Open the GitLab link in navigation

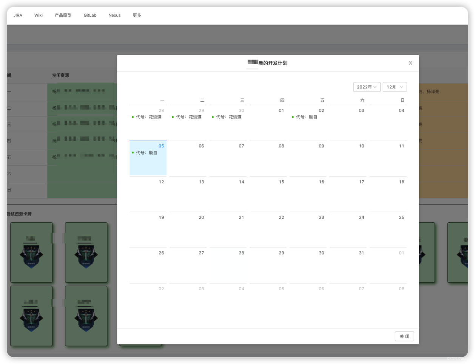click(x=90, y=15)
